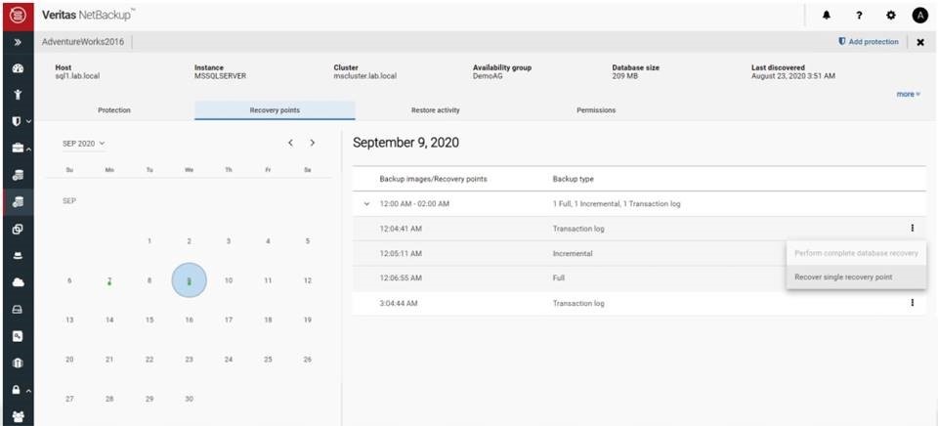Expand the sidebar with double-arrow icon
This screenshot has height=426, width=938.
pos(18,42)
